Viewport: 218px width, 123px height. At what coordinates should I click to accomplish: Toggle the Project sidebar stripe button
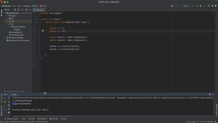click(1, 13)
